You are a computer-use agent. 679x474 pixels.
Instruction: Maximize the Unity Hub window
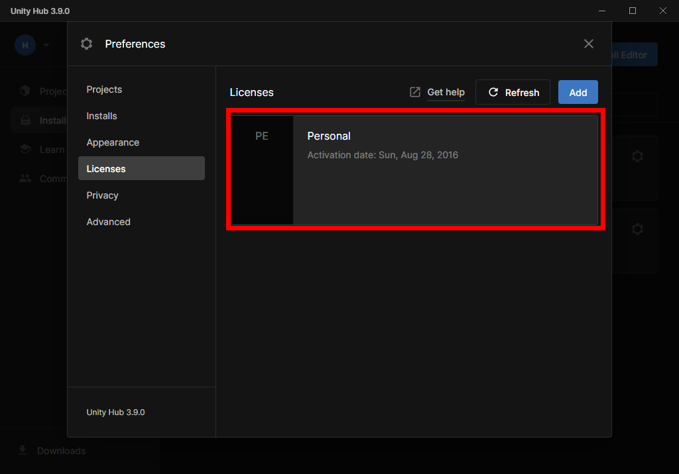tap(632, 11)
